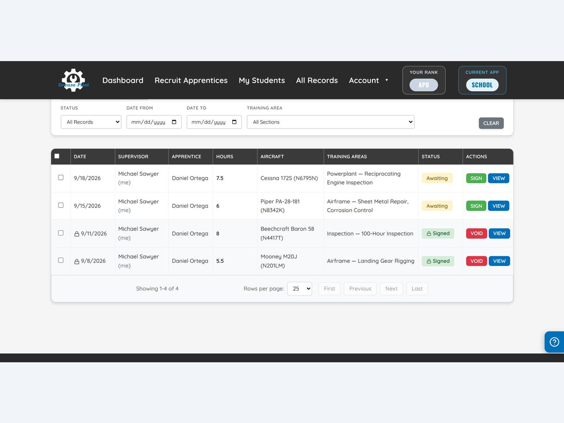Sign the Cessna 172S record
Viewport: 564px width, 423px height.
coord(476,178)
